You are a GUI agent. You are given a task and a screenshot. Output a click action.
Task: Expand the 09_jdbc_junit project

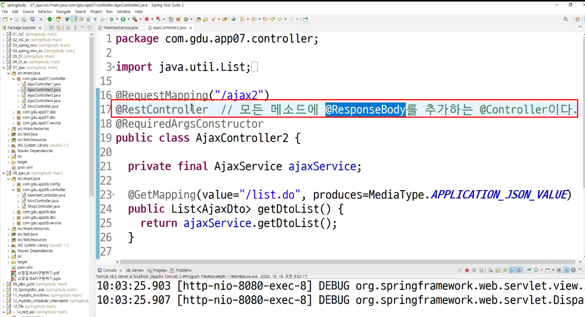pos(3,284)
